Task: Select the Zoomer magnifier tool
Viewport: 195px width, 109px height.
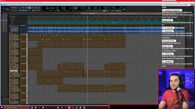Action: click(x=23, y=8)
